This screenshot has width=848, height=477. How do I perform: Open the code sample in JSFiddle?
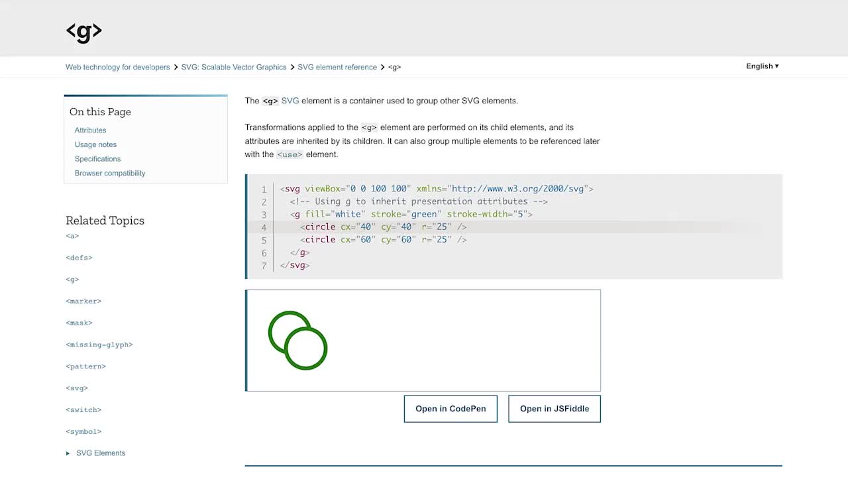click(x=554, y=408)
